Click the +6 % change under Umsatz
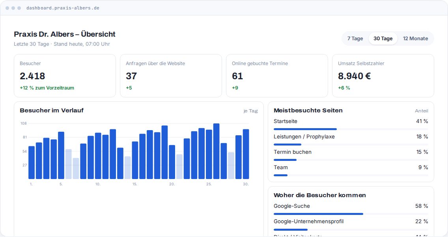Image resolution: width=448 pixels, height=237 pixels. 344,88
